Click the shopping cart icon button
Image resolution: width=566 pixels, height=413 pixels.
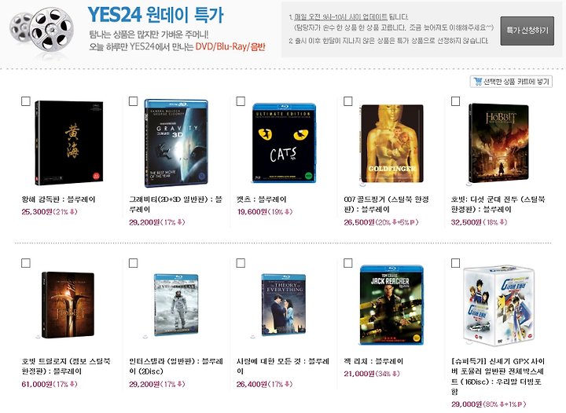click(478, 82)
